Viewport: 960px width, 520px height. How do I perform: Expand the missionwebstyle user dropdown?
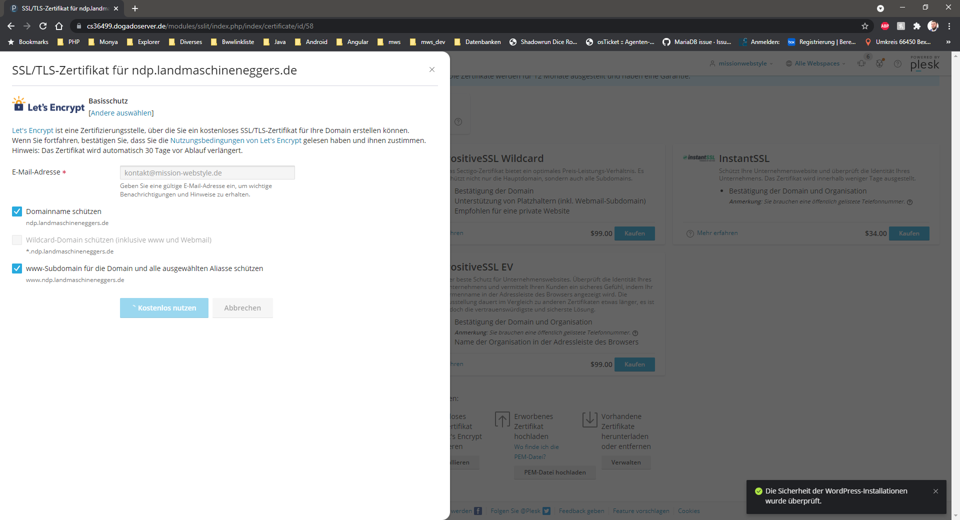pos(741,63)
